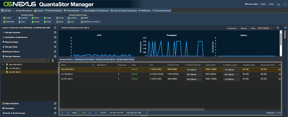Open the External Dashboards tab

click(162, 11)
